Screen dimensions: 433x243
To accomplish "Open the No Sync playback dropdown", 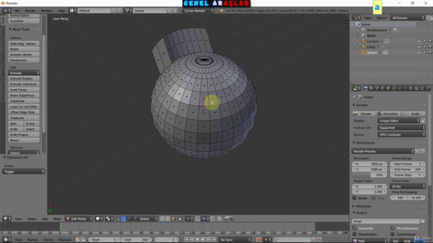I will tap(235, 240).
